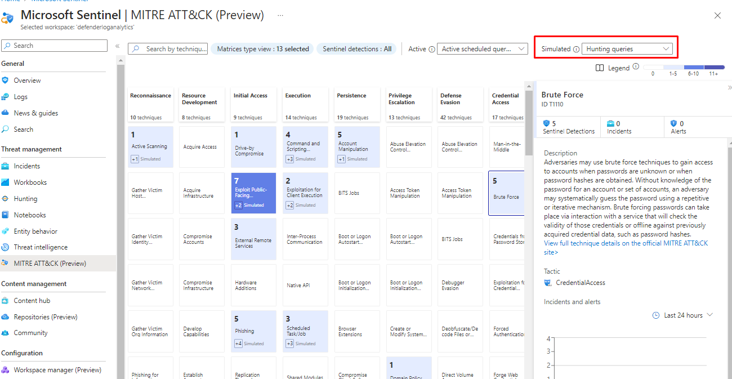This screenshot has height=379, width=732.
Task: Click the Matrices type view filter
Action: pyautogui.click(x=262, y=49)
